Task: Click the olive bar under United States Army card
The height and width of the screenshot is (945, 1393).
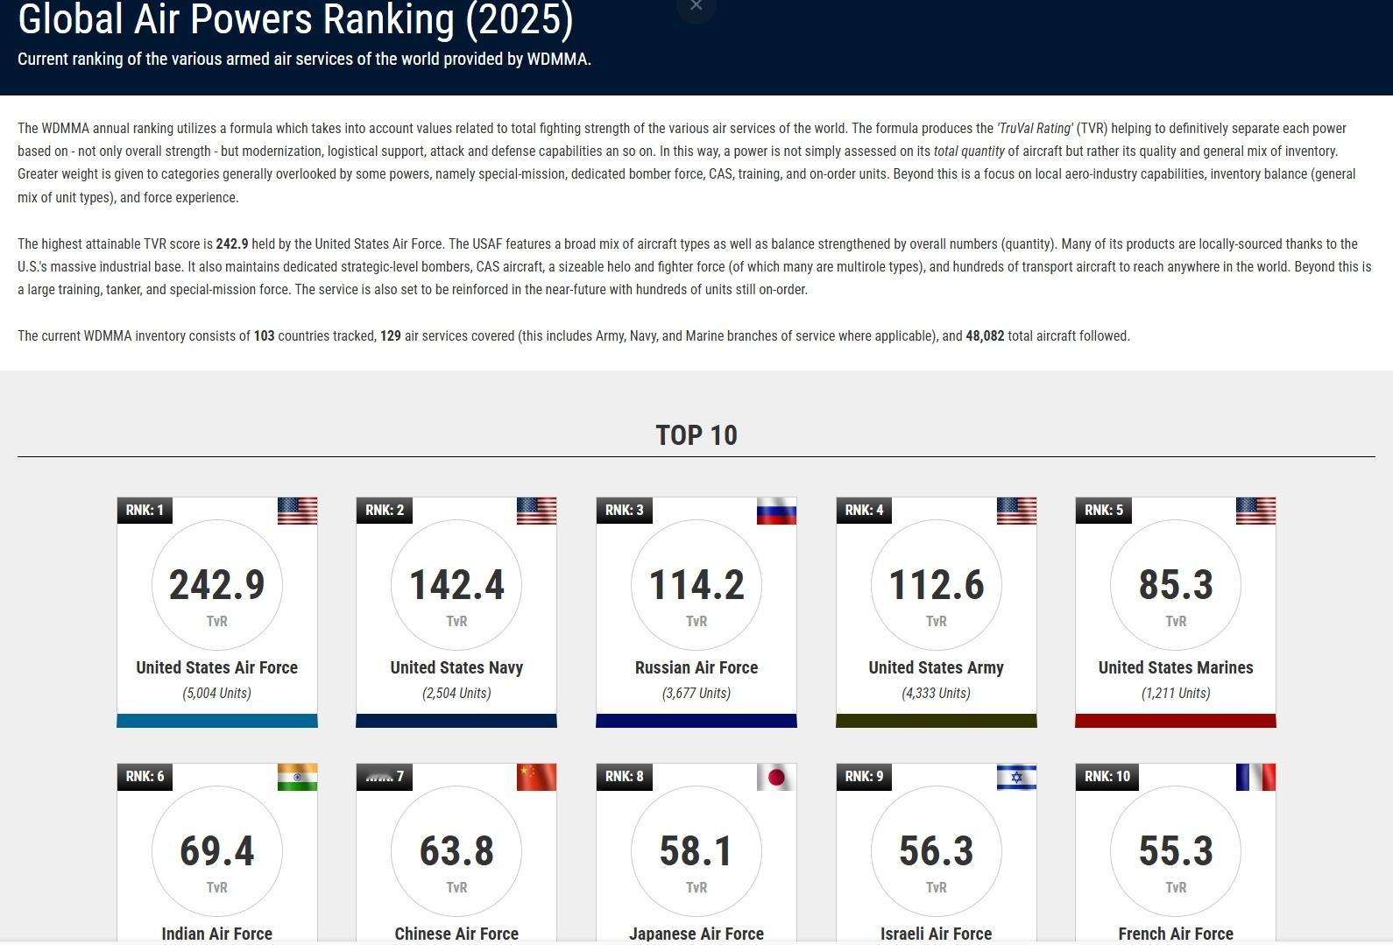Action: click(x=936, y=721)
